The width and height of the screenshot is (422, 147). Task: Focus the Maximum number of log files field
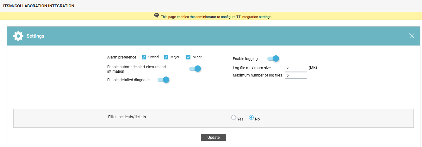pyautogui.click(x=296, y=75)
